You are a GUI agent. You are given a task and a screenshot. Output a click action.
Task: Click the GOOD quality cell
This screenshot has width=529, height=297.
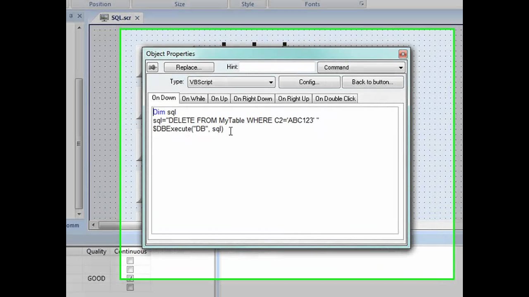click(96, 278)
